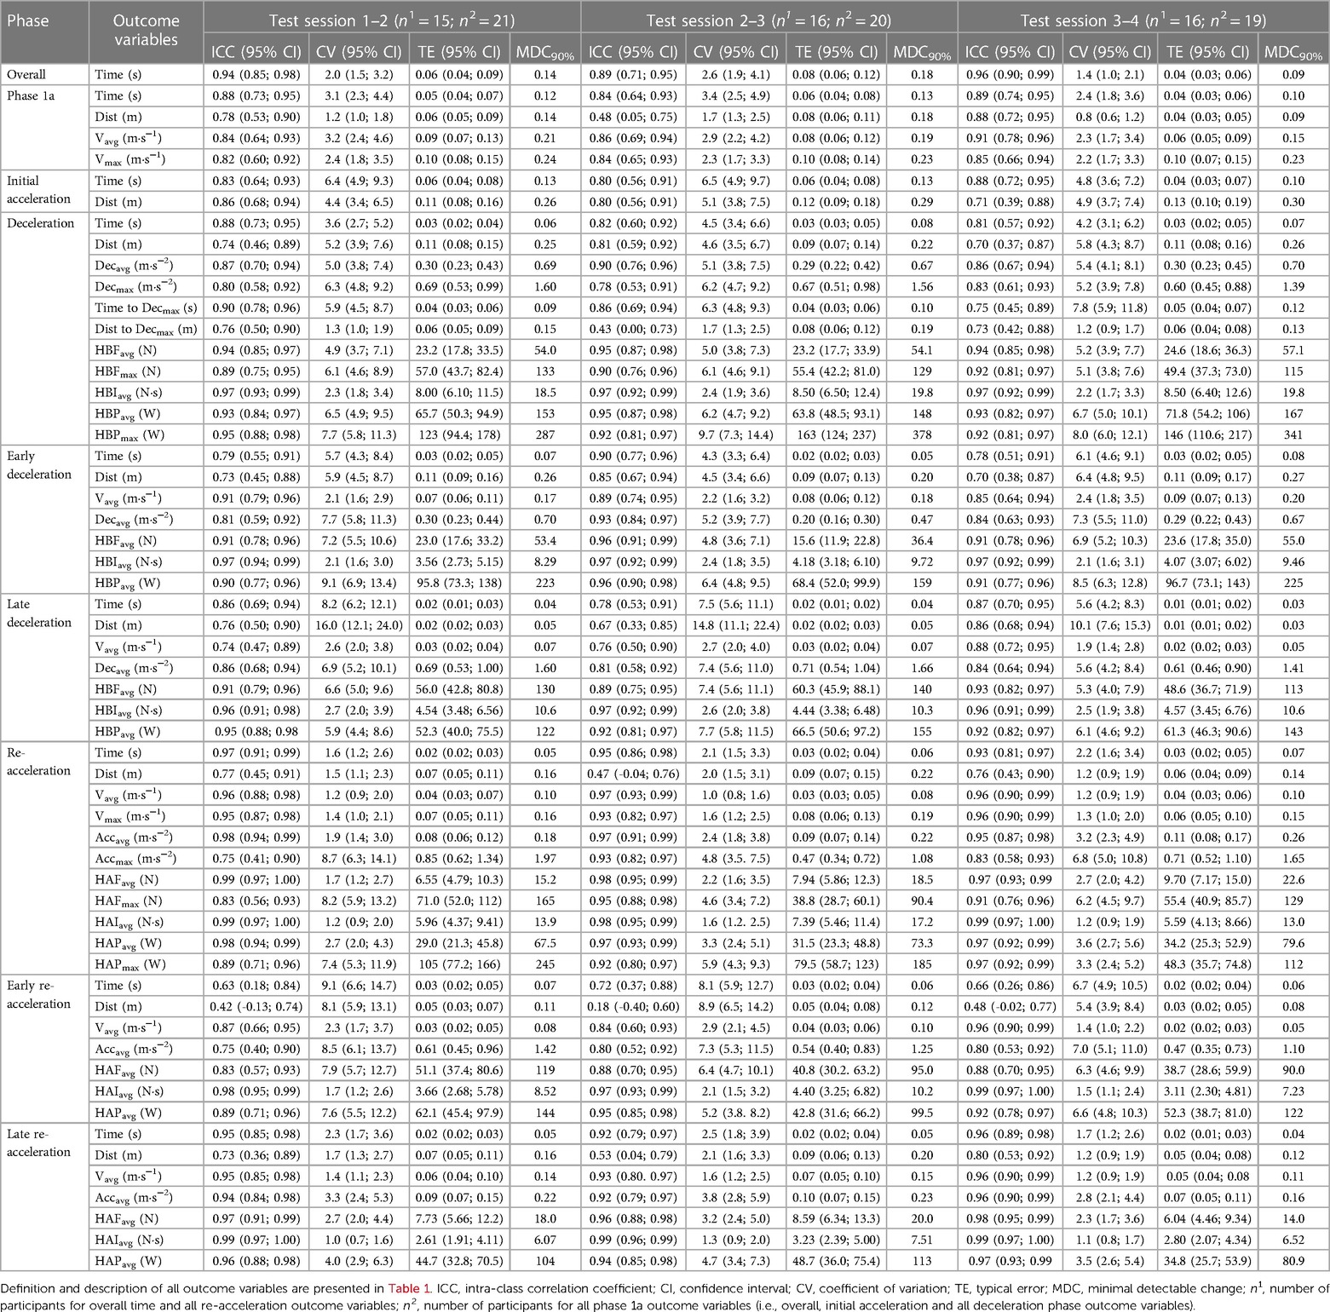1330x1312 pixels.
Task: Click the TE cell '62.1 (45.4; 97.9)'
Action: click(459, 1113)
